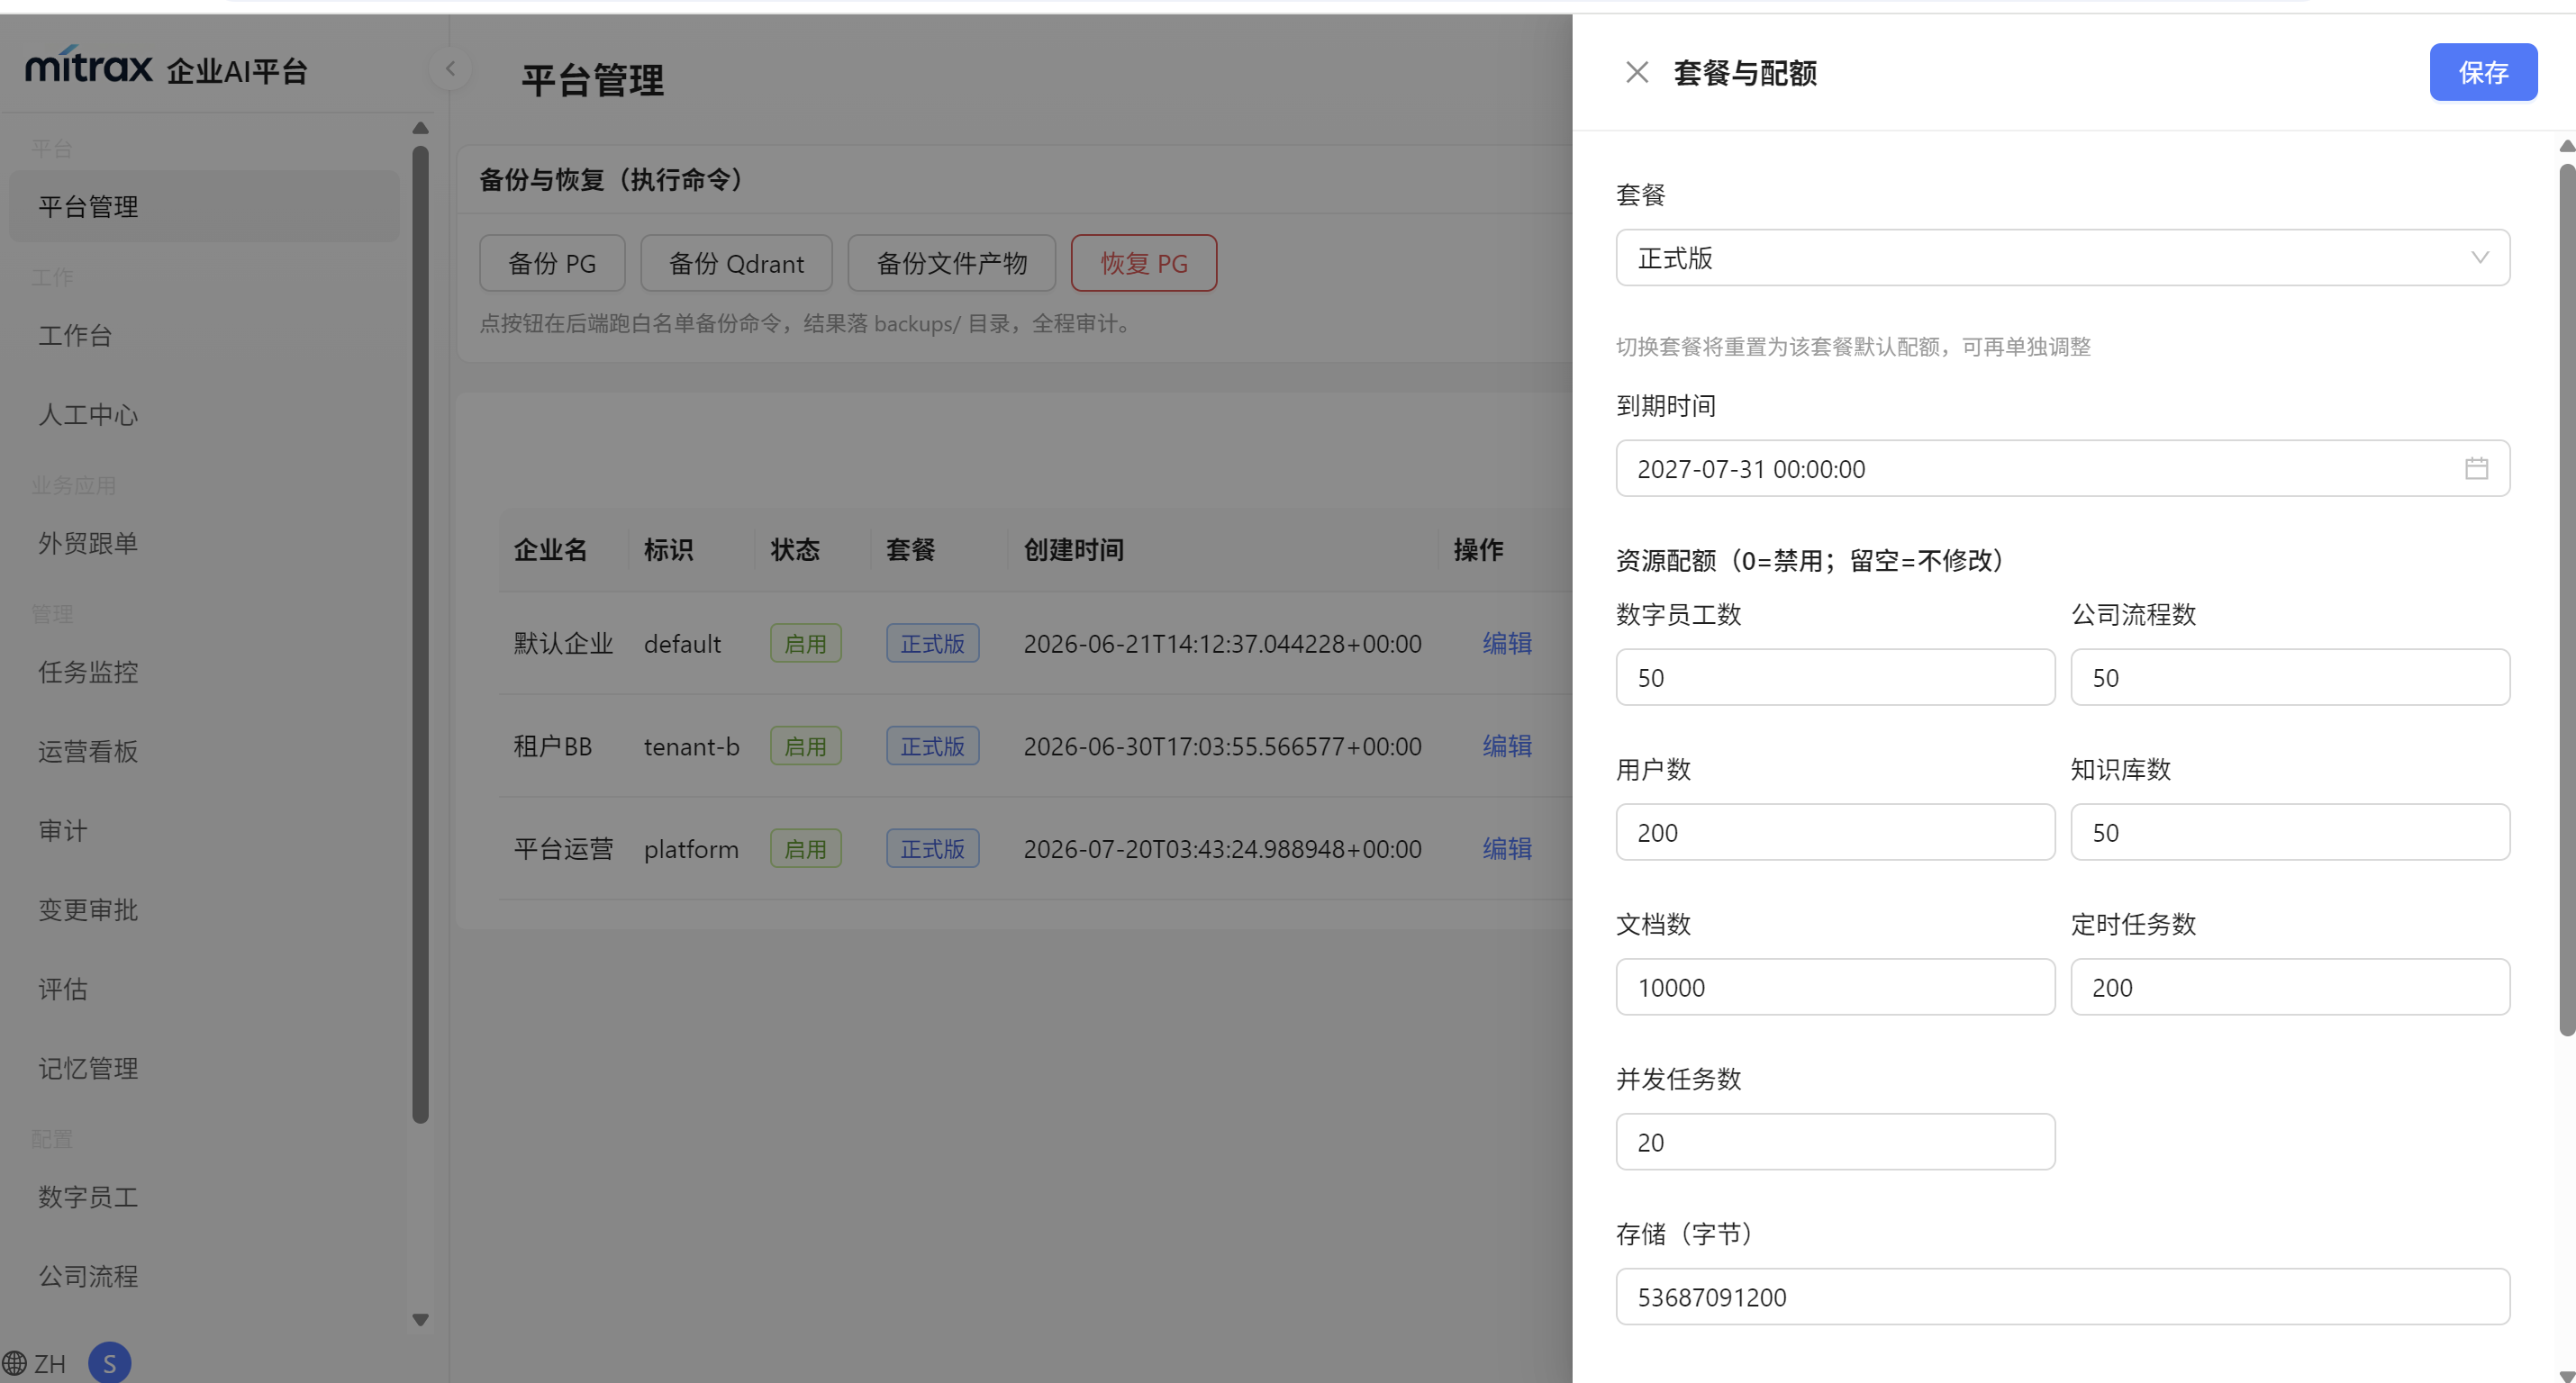
Task: Click 编辑 link for 租户BB row
Action: tap(1506, 746)
